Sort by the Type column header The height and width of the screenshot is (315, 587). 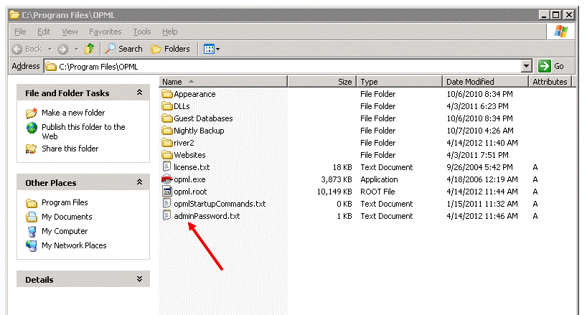[399, 82]
